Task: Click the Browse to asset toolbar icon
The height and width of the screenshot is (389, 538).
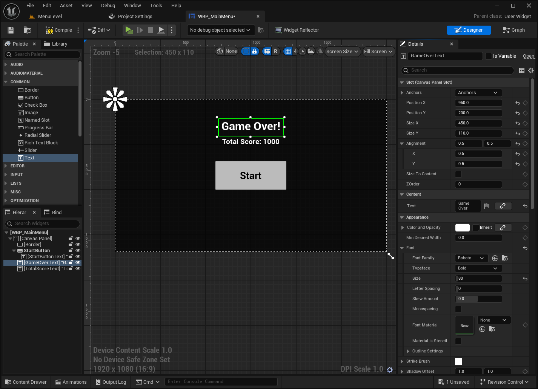Action: point(27,30)
